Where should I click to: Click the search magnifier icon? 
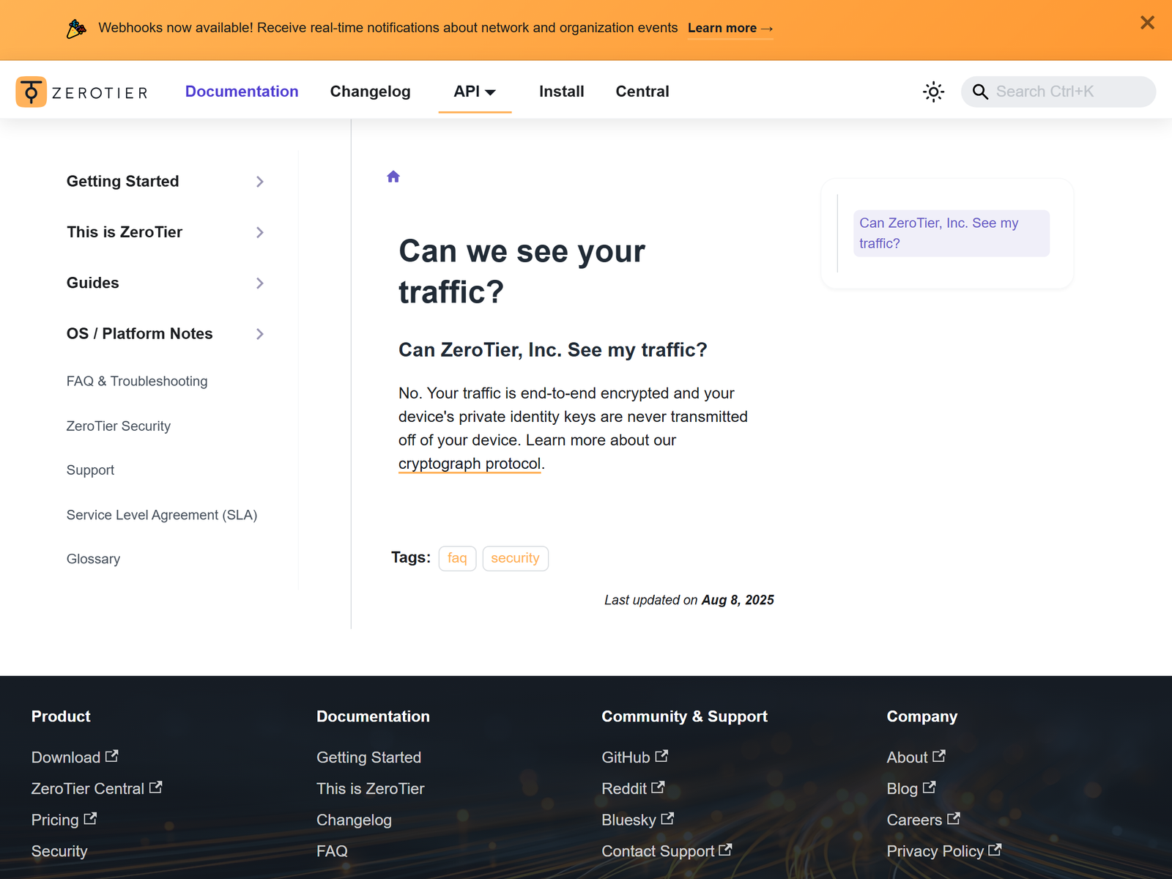(980, 92)
